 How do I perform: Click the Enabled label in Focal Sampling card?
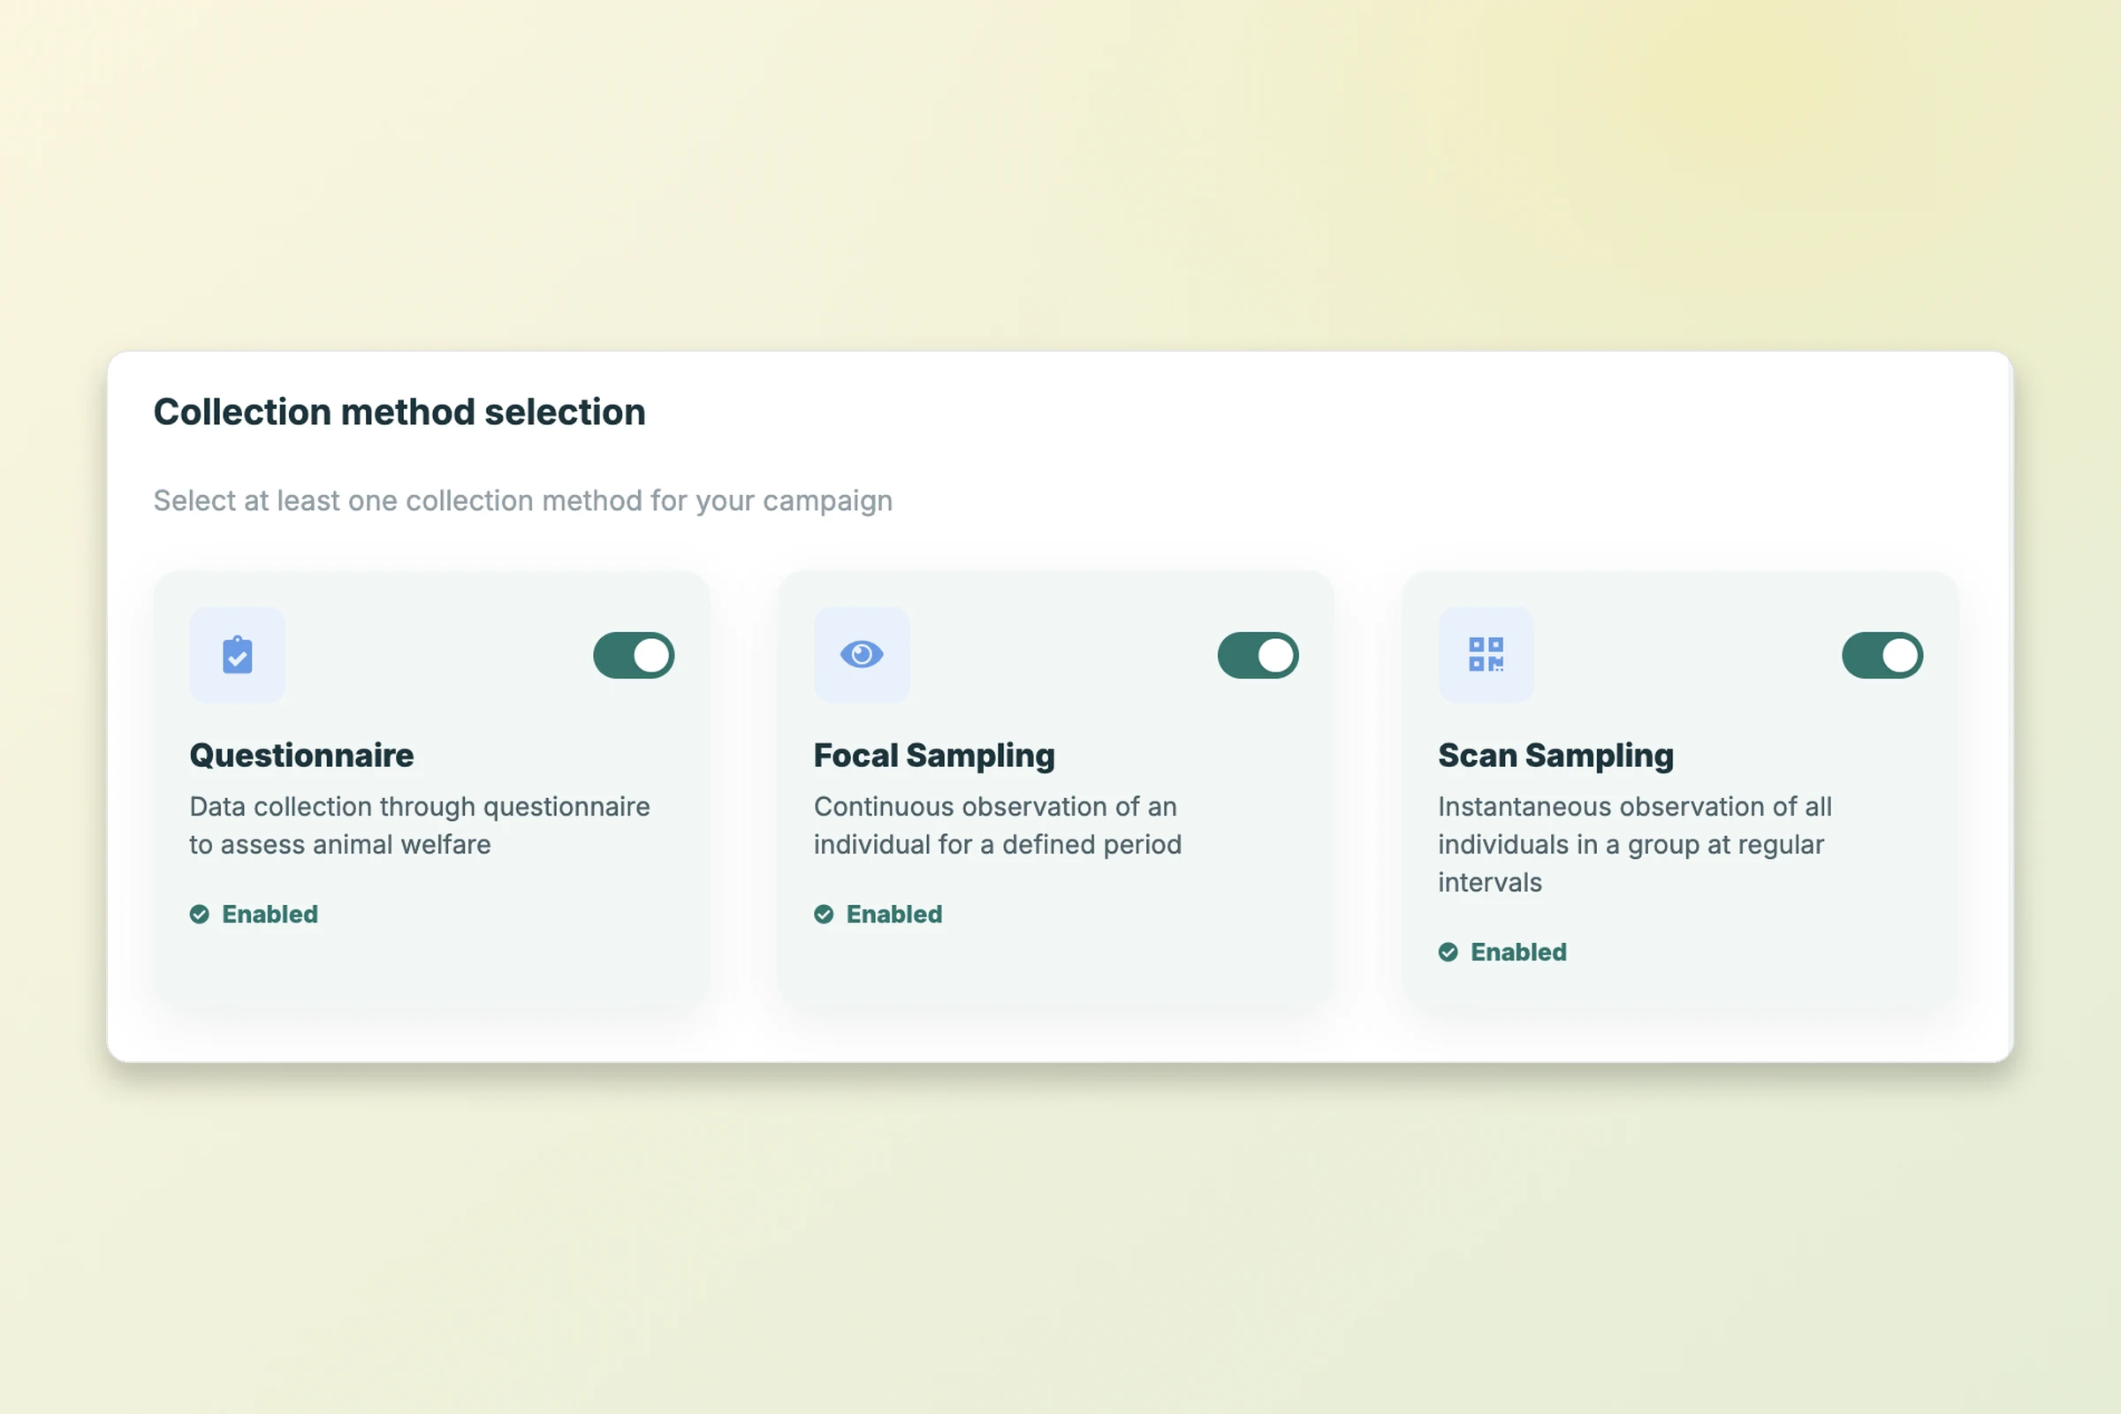coord(893,915)
